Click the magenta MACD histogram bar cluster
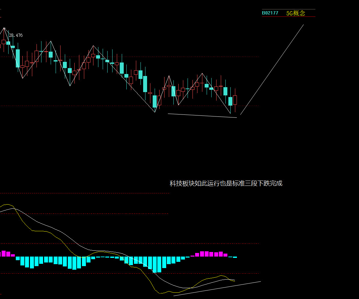 pos(209,254)
